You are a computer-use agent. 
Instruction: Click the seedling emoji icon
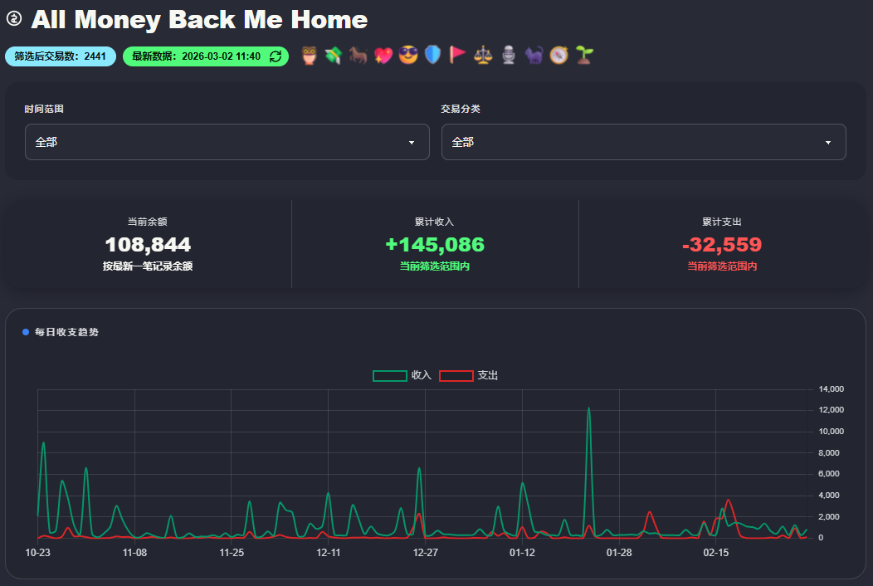point(584,56)
